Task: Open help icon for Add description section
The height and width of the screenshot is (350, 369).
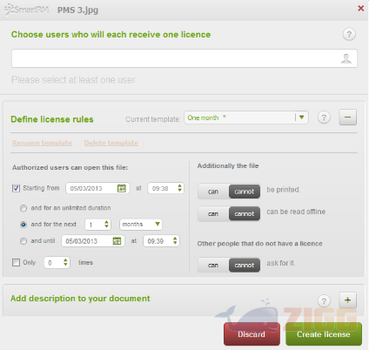Action: click(x=324, y=301)
